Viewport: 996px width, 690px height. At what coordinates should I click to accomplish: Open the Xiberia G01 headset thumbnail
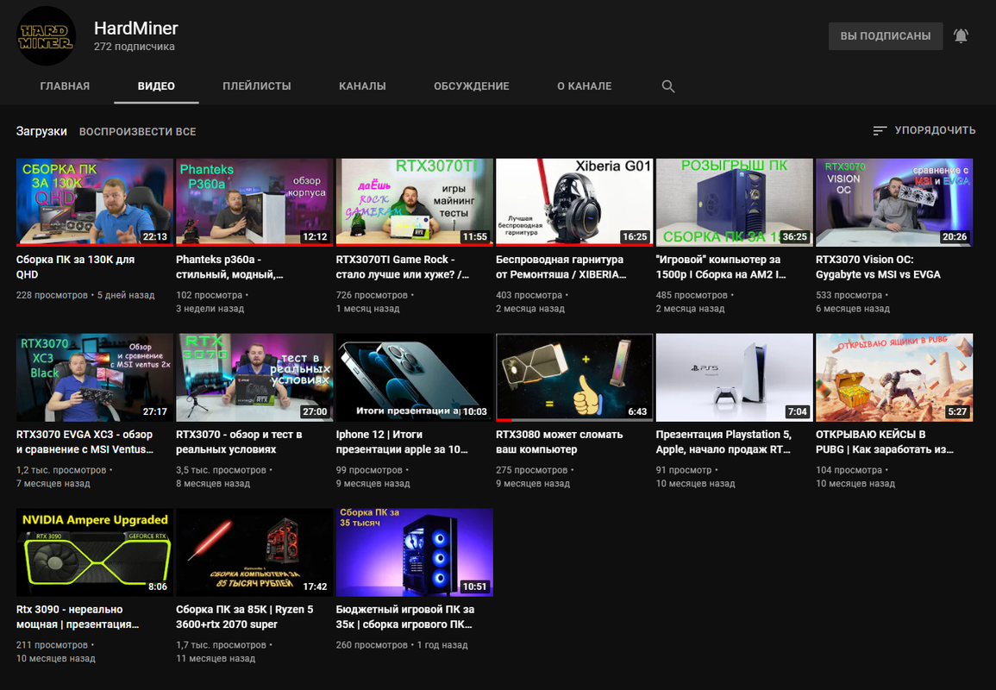coord(574,202)
